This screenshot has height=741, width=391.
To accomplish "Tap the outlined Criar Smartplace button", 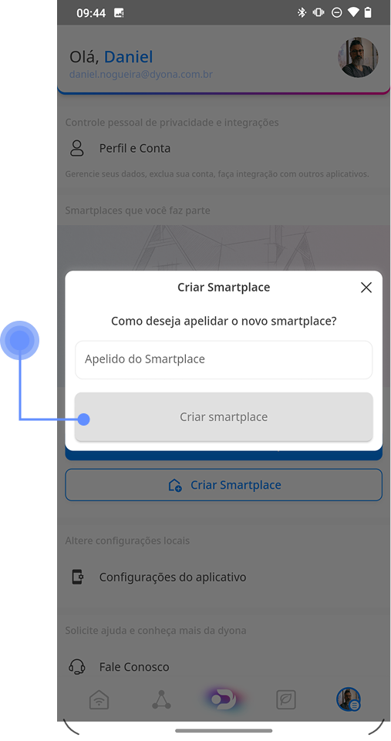I will tap(224, 485).
